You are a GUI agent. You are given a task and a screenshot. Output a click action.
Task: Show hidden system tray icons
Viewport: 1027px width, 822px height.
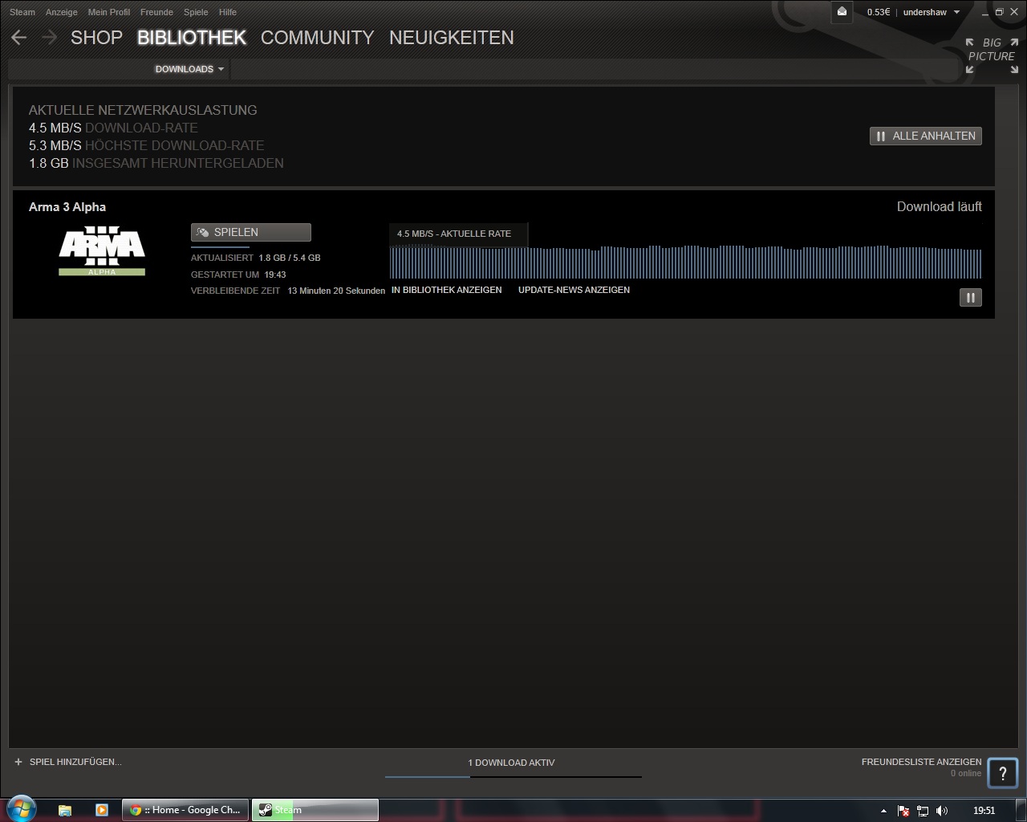coord(883,811)
